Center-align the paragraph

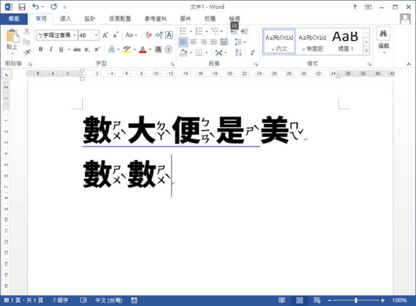click(x=193, y=42)
